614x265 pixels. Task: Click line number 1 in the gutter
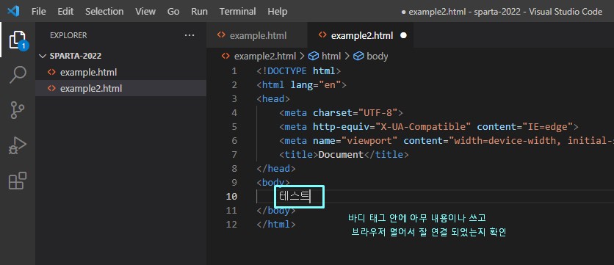coord(234,71)
